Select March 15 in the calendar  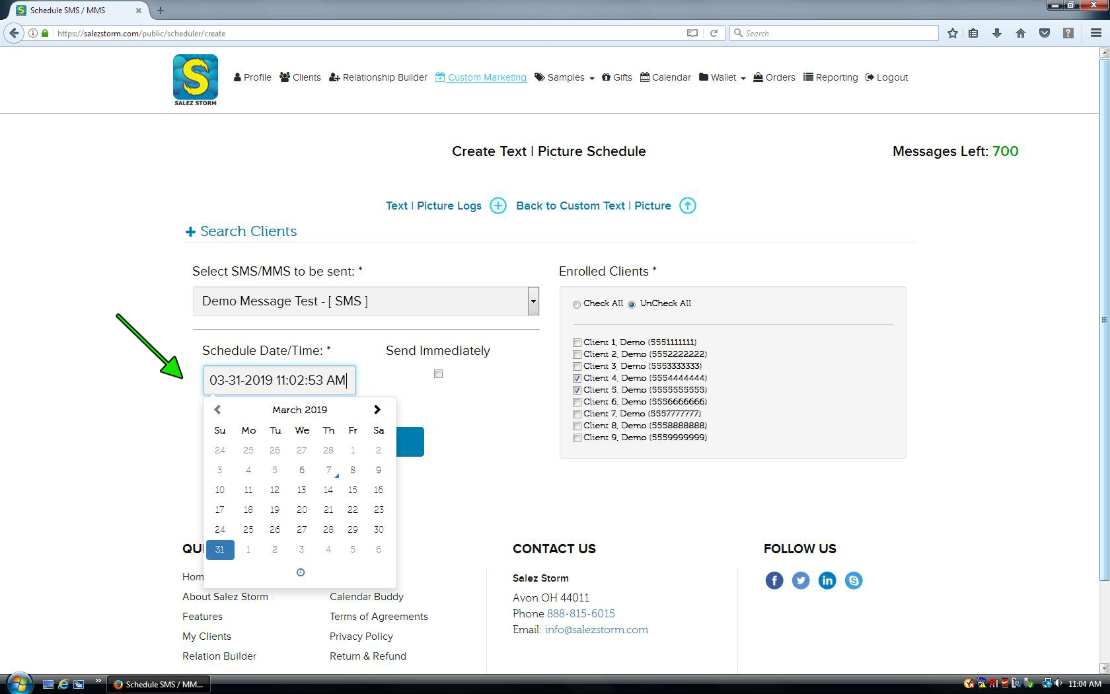click(x=352, y=490)
